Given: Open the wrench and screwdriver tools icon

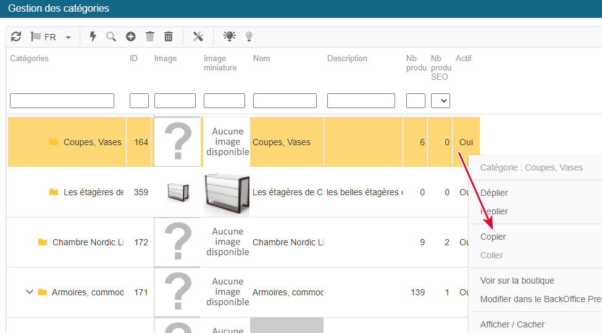Looking at the screenshot, I should pyautogui.click(x=198, y=37).
